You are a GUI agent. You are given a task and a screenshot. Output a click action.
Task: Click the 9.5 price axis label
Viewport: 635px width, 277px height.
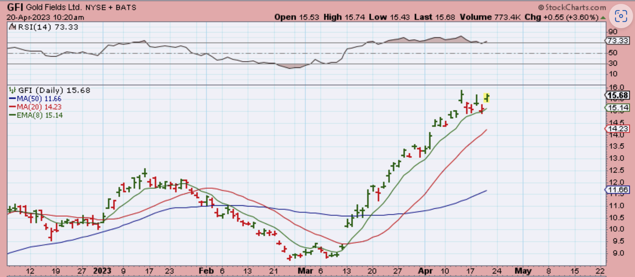click(x=616, y=241)
